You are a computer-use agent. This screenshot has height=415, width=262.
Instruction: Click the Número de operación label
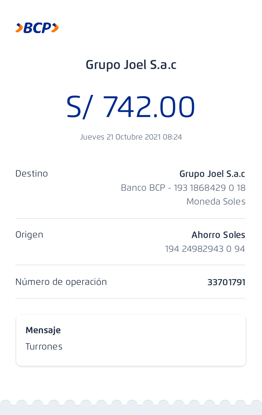click(61, 282)
